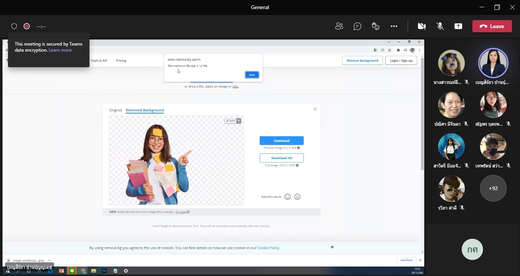Open the meeting chat icon

pos(357,26)
